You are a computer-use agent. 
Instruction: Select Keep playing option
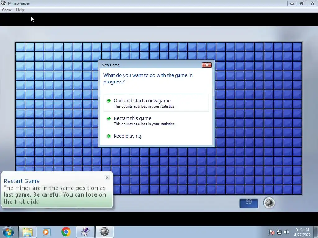click(x=156, y=136)
